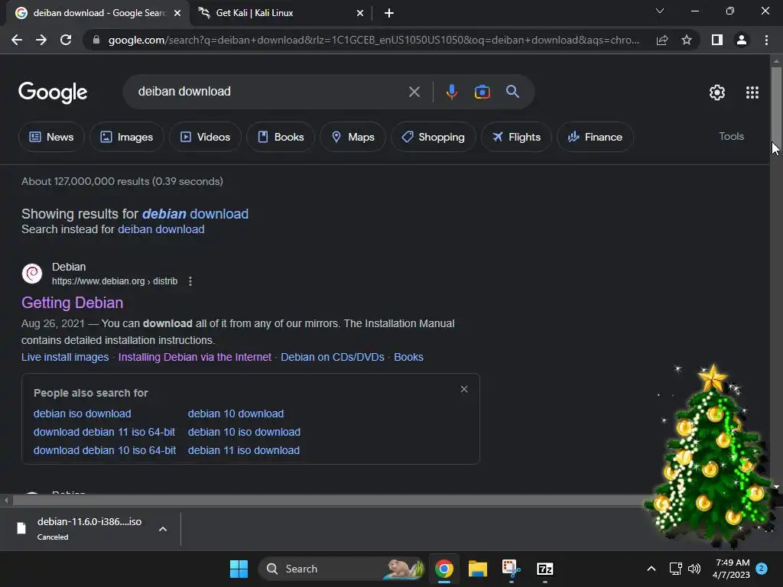Screen dimensions: 783x587
Task: Open volume control in system tray
Action: 694,569
